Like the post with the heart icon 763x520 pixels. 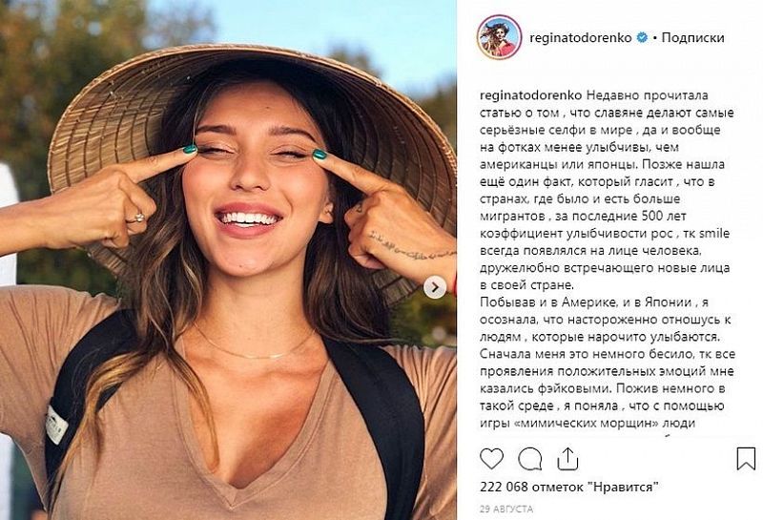pyautogui.click(x=491, y=459)
